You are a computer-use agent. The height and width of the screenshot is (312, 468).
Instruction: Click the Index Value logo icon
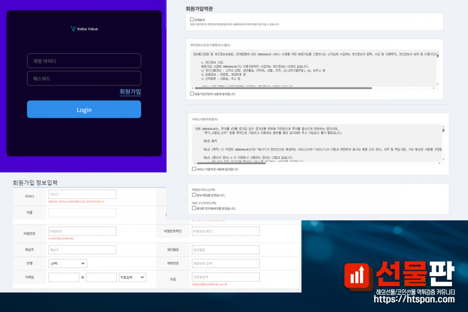coord(73,29)
